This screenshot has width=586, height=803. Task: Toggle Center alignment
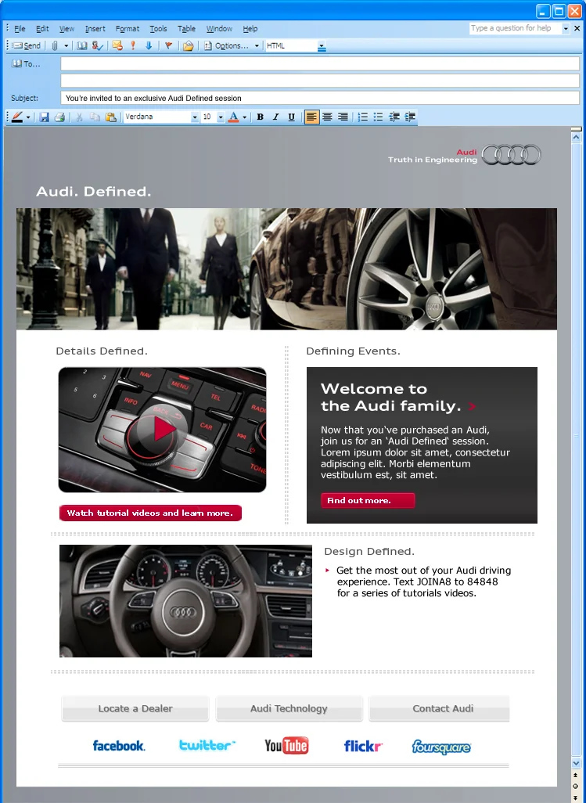coord(327,117)
